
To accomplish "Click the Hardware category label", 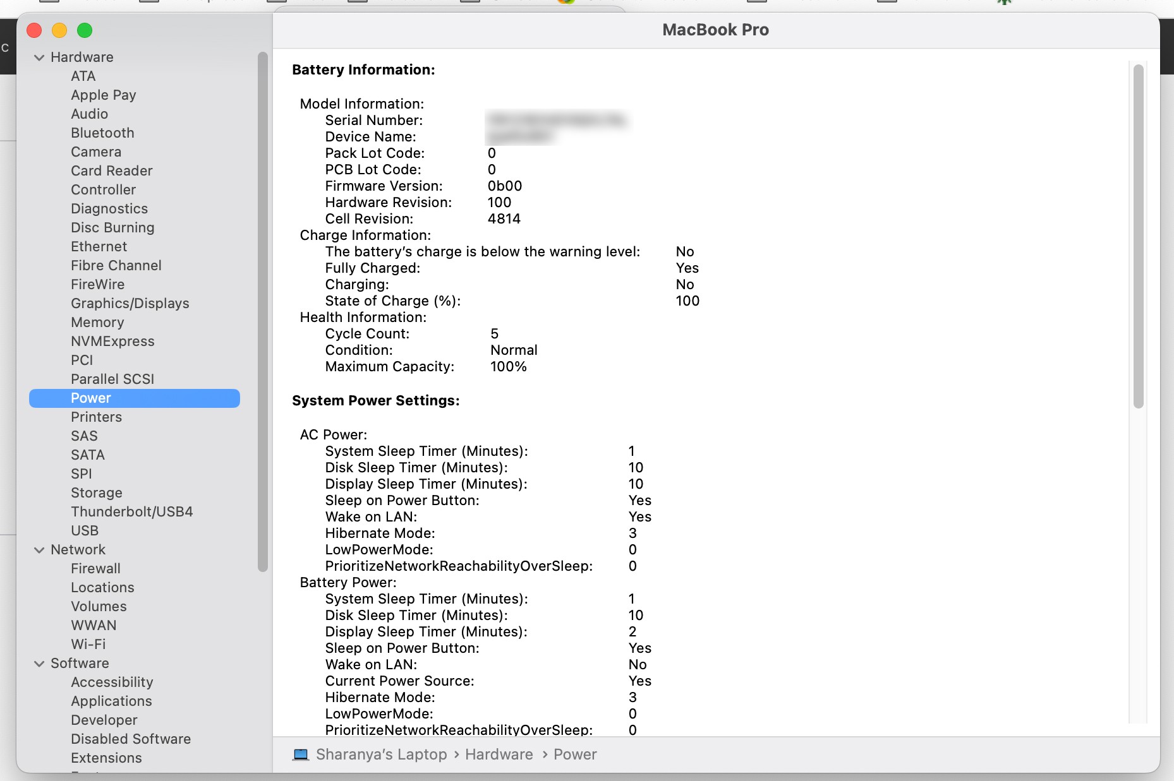I will [82, 57].
